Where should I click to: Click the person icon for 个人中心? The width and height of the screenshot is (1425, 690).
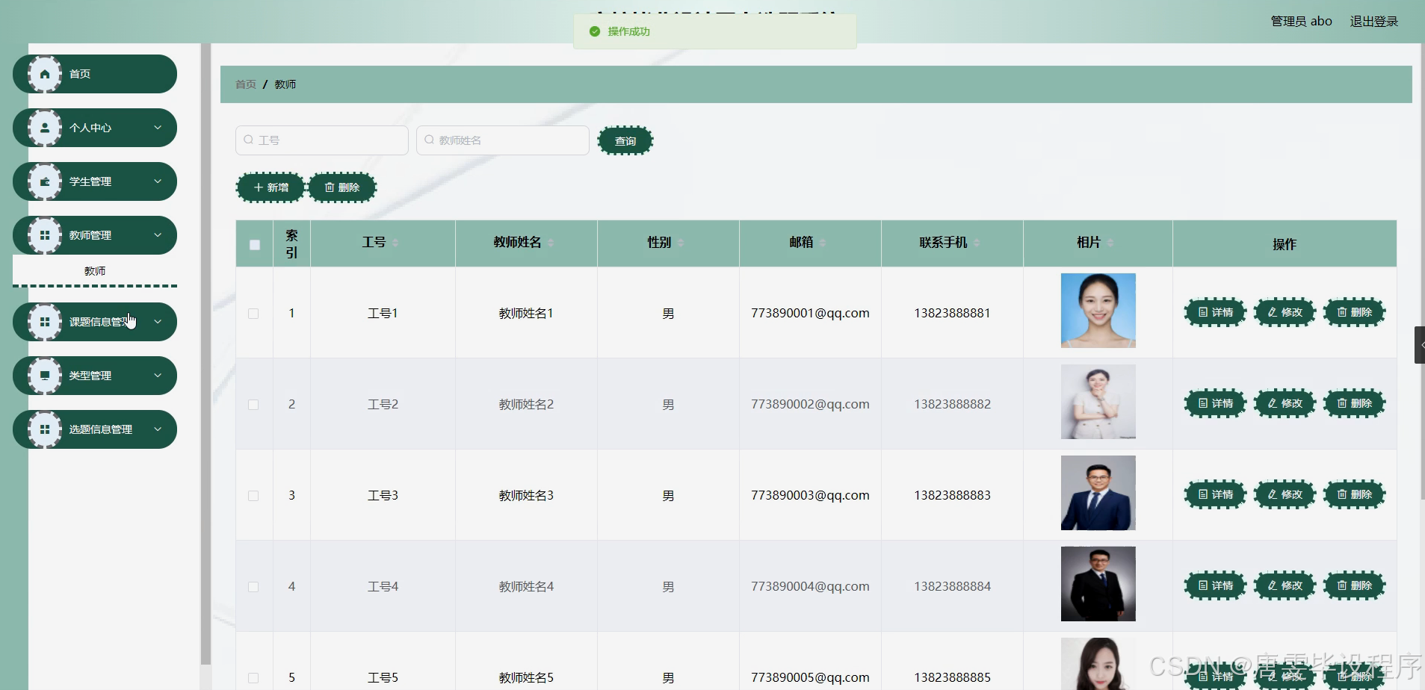coord(45,128)
